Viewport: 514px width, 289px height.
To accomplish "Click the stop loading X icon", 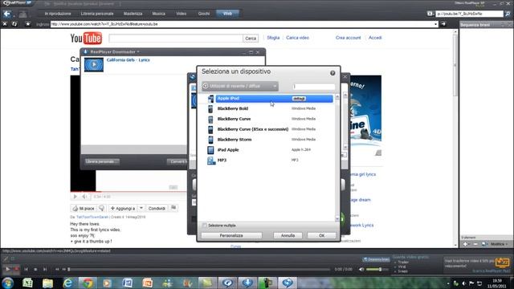I will tap(5, 24).
